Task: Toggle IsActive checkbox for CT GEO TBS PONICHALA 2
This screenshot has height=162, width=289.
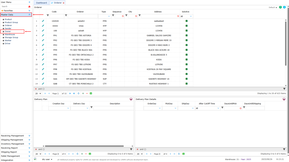Action: point(187,84)
